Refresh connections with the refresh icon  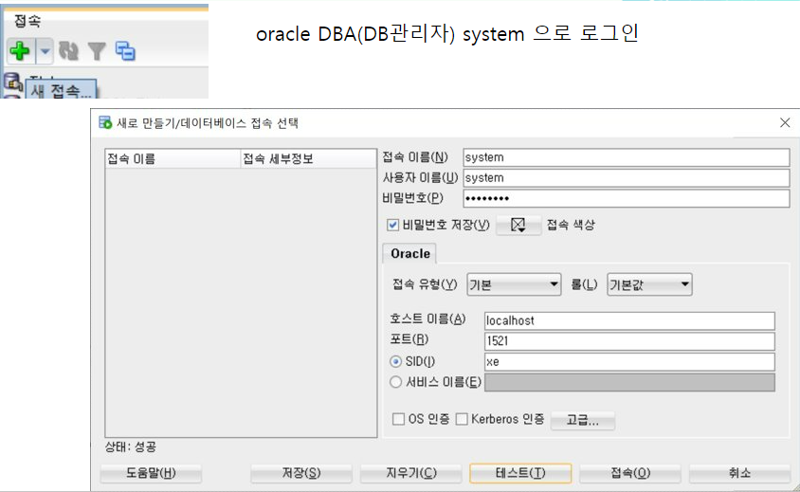[x=68, y=51]
